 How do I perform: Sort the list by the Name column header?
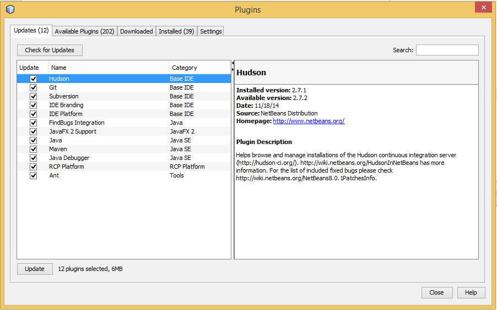[109, 68]
